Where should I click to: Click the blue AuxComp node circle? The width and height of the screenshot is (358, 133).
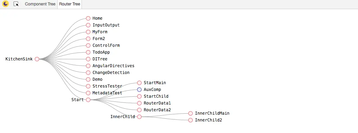(x=139, y=90)
